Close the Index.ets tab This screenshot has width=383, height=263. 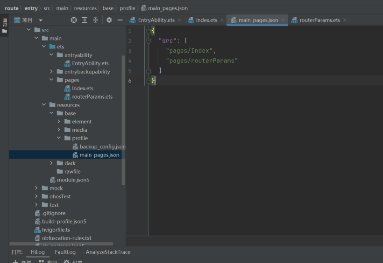pyautogui.click(x=222, y=20)
